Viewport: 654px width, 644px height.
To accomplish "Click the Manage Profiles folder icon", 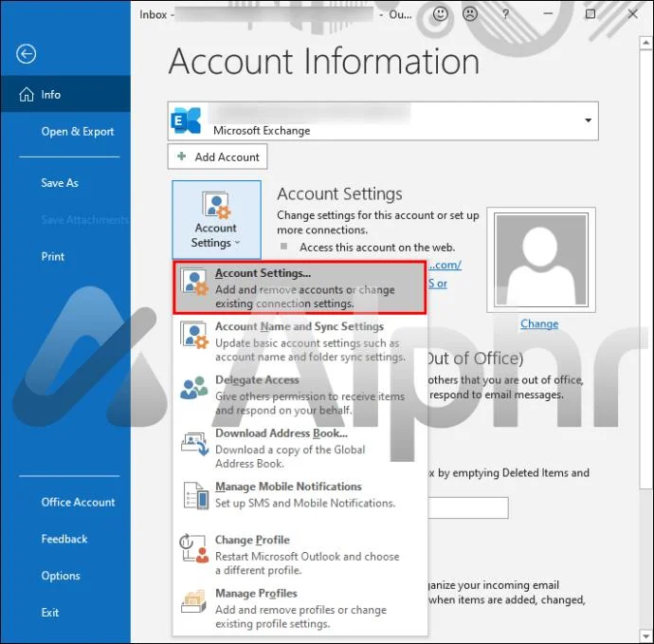I will (x=194, y=601).
